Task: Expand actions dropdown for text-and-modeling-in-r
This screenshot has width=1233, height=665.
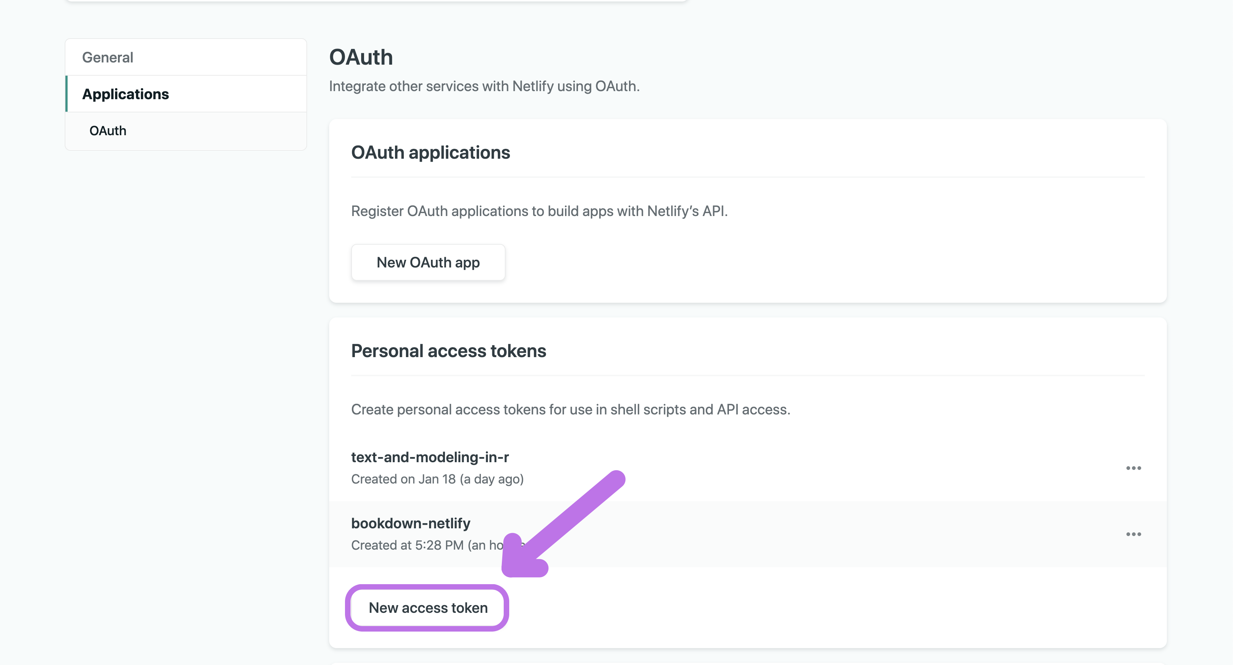Action: [1133, 468]
